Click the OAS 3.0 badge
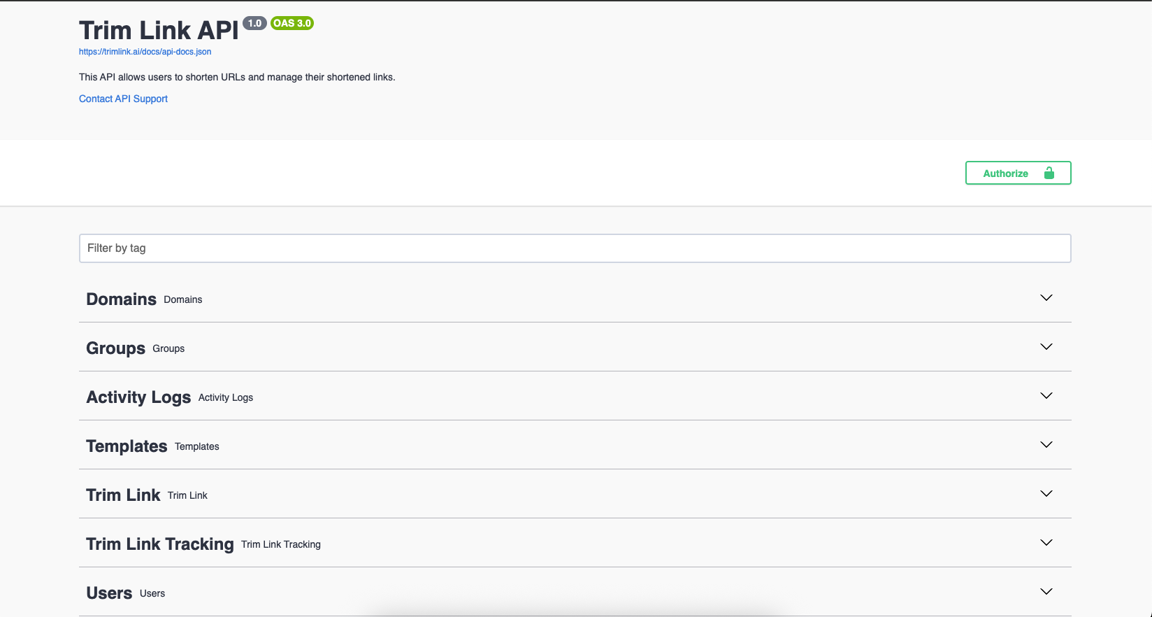 [292, 23]
